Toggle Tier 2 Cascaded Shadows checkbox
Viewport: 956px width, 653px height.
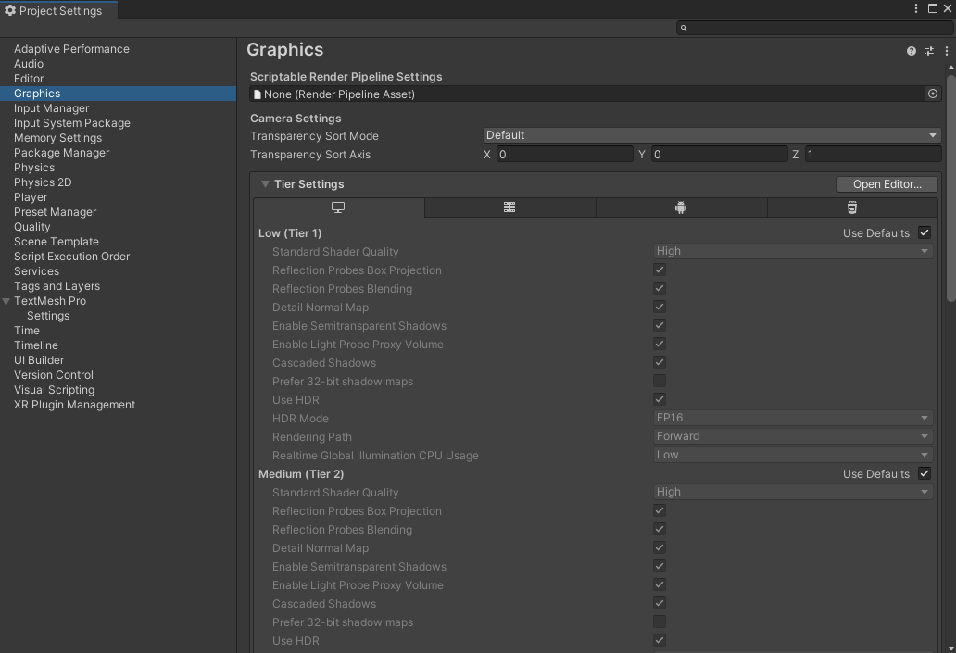(x=659, y=603)
